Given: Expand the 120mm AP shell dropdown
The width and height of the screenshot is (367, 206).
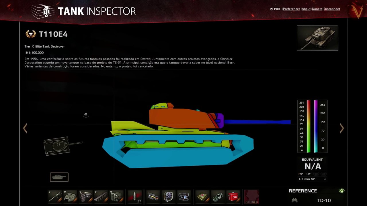Looking at the screenshot, I should [325, 179].
